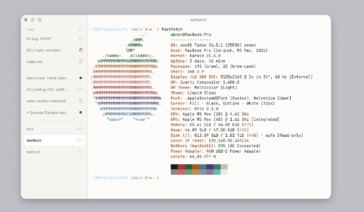Open the index.md tab
Screen dimensions: 364x212
click(54, 62)
